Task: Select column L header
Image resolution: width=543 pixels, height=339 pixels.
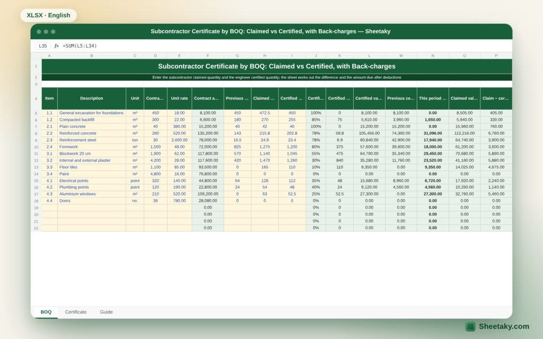Action: [369, 56]
